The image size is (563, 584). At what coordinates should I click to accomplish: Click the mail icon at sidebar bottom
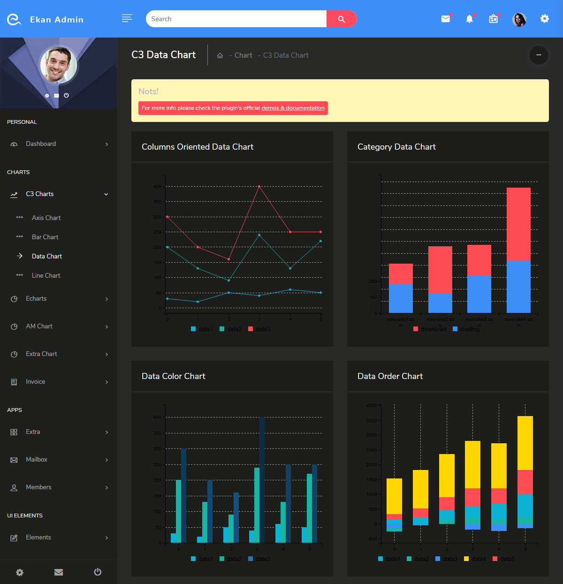pos(58,572)
